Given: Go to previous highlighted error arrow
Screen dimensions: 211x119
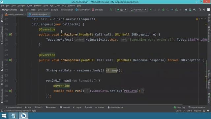Looking at the screenshot, I should [202, 19].
